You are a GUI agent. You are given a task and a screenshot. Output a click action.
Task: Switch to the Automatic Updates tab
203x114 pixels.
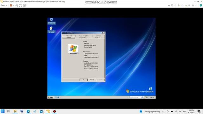(84, 36)
